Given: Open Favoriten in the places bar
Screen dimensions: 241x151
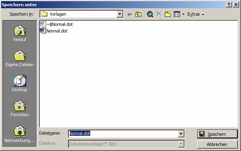Looking at the screenshot, I should tap(20, 109).
